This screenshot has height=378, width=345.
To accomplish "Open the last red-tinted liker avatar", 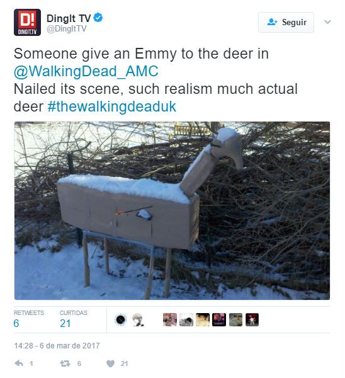I will click(252, 319).
